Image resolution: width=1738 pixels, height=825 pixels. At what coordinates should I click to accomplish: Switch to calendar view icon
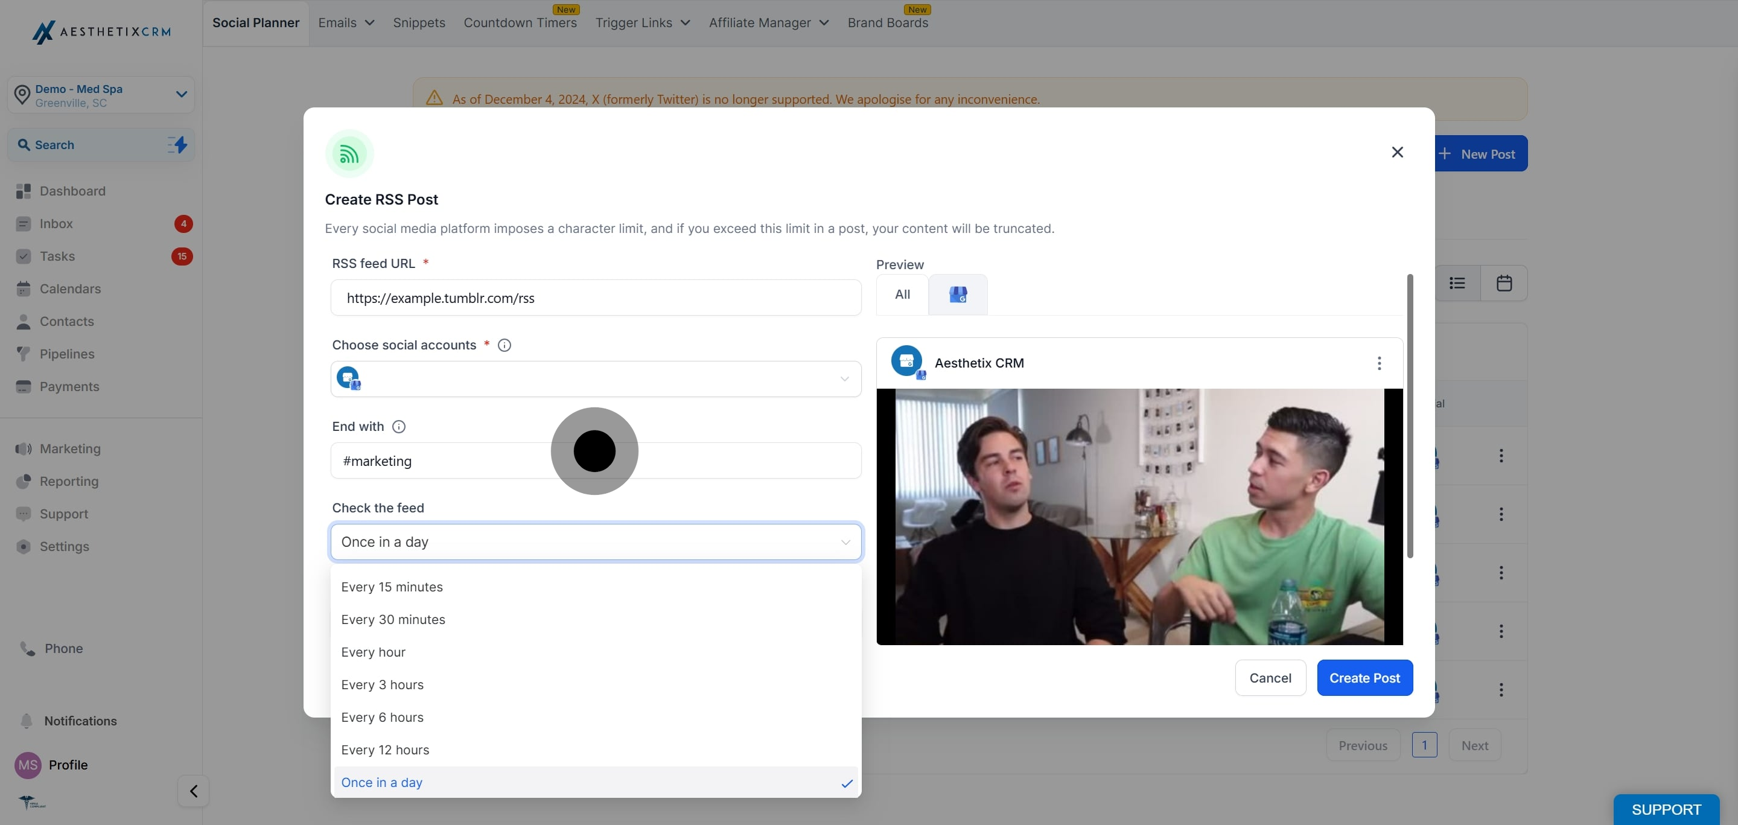(1504, 283)
